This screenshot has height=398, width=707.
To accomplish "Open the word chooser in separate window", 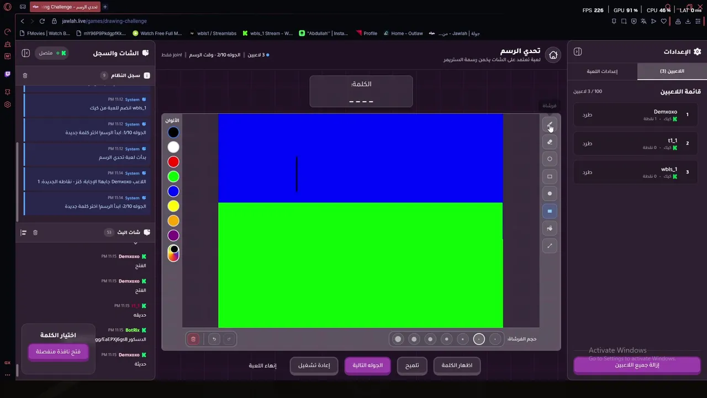I will pyautogui.click(x=58, y=352).
